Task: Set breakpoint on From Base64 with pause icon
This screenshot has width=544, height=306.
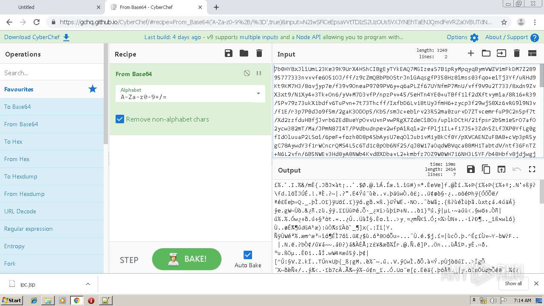Action: (x=259, y=73)
